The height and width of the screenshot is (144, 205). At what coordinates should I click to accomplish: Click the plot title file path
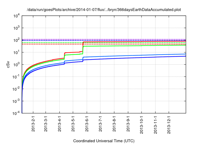coord(103,10)
